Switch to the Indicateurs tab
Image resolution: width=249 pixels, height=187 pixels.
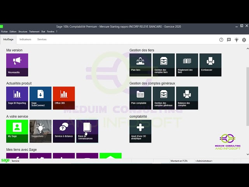pyautogui.click(x=25, y=39)
